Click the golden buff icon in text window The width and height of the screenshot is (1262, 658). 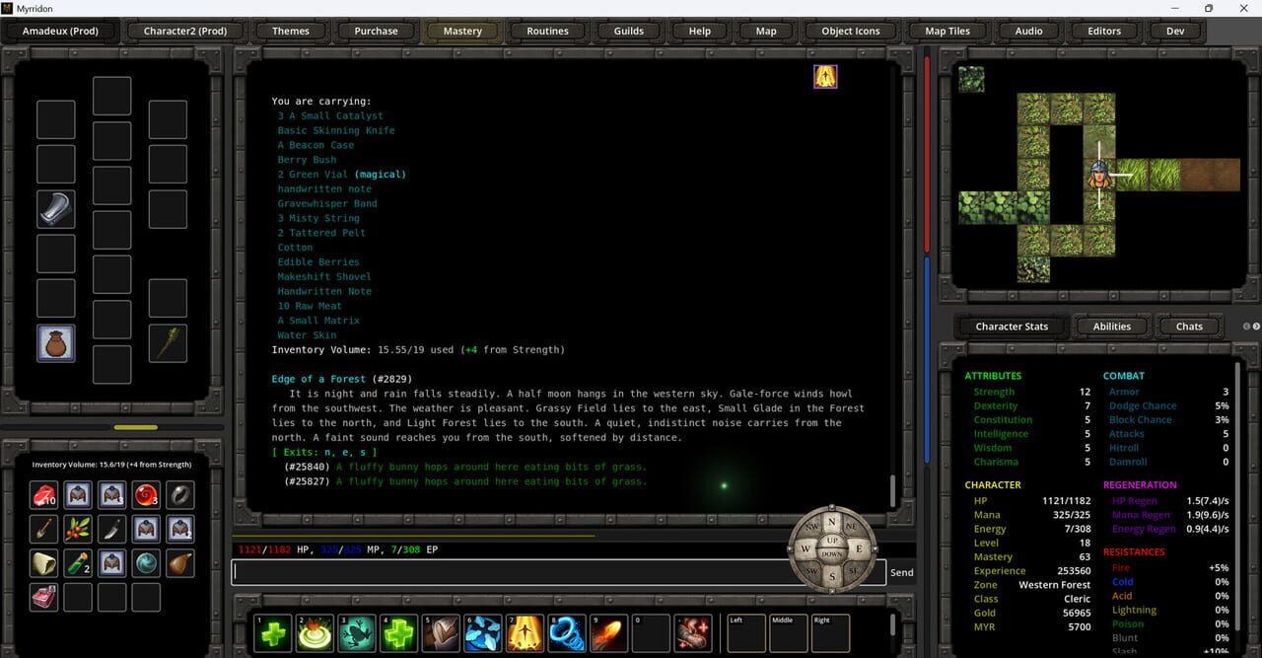pos(825,76)
